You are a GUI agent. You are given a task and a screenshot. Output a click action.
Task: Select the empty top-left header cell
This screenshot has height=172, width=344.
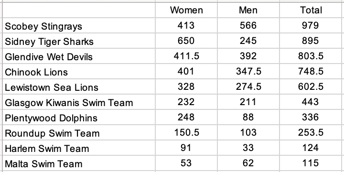point(79,10)
